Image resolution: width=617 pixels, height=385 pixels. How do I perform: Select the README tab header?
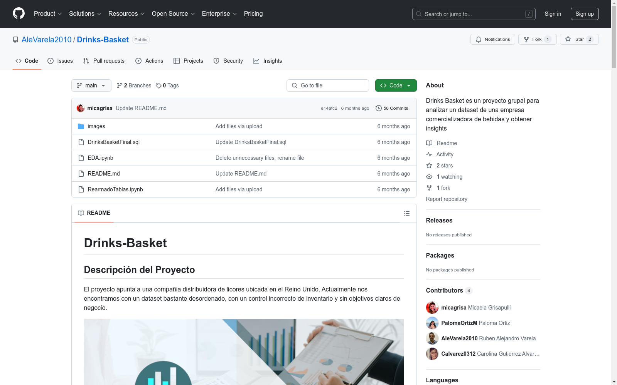pos(94,213)
